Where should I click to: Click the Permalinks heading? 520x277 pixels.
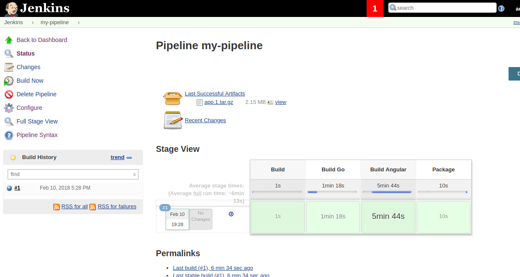(178, 253)
